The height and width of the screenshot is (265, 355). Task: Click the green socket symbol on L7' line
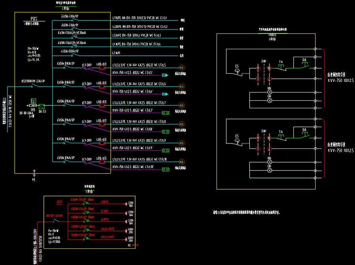166,113
